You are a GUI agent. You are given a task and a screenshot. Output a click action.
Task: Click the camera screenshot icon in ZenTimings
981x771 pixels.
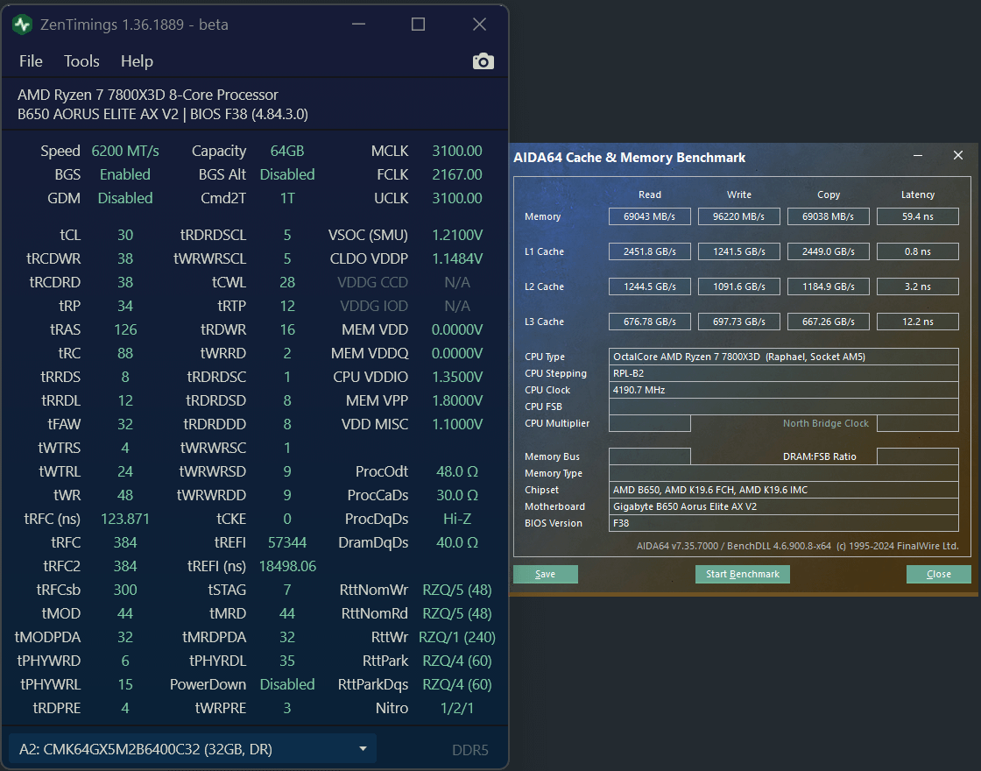pyautogui.click(x=483, y=61)
